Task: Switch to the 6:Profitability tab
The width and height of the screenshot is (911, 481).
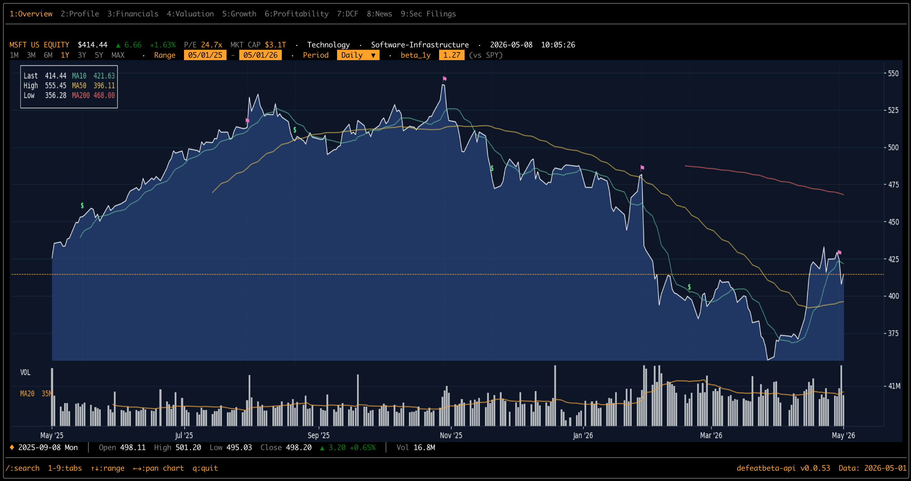Action: [297, 14]
